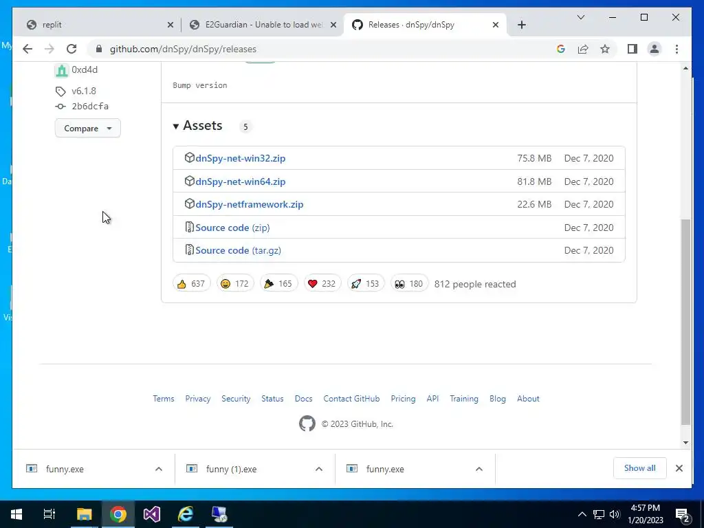Close the replit tab
704x528 pixels.
pyautogui.click(x=170, y=25)
